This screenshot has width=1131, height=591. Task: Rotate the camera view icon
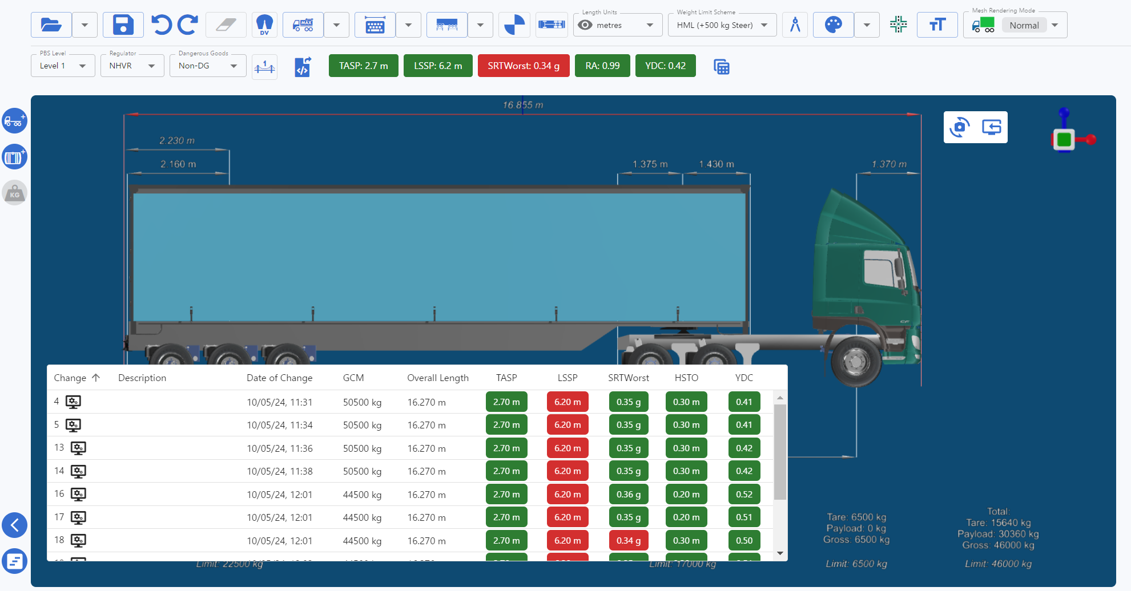[x=960, y=127]
